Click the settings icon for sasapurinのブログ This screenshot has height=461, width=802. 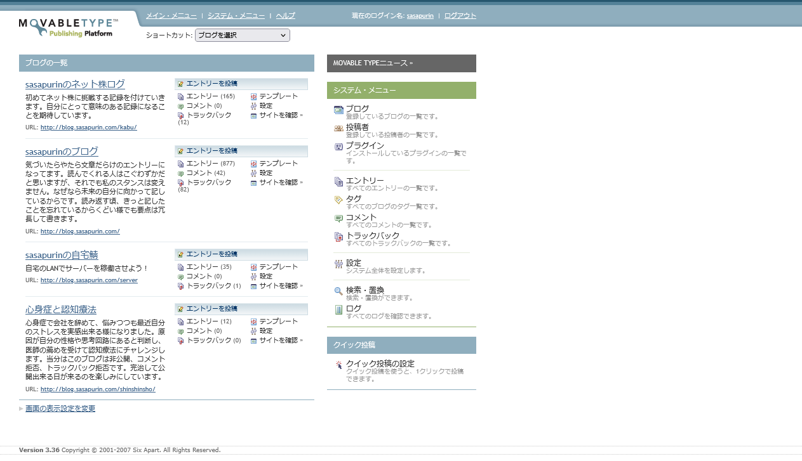(254, 174)
